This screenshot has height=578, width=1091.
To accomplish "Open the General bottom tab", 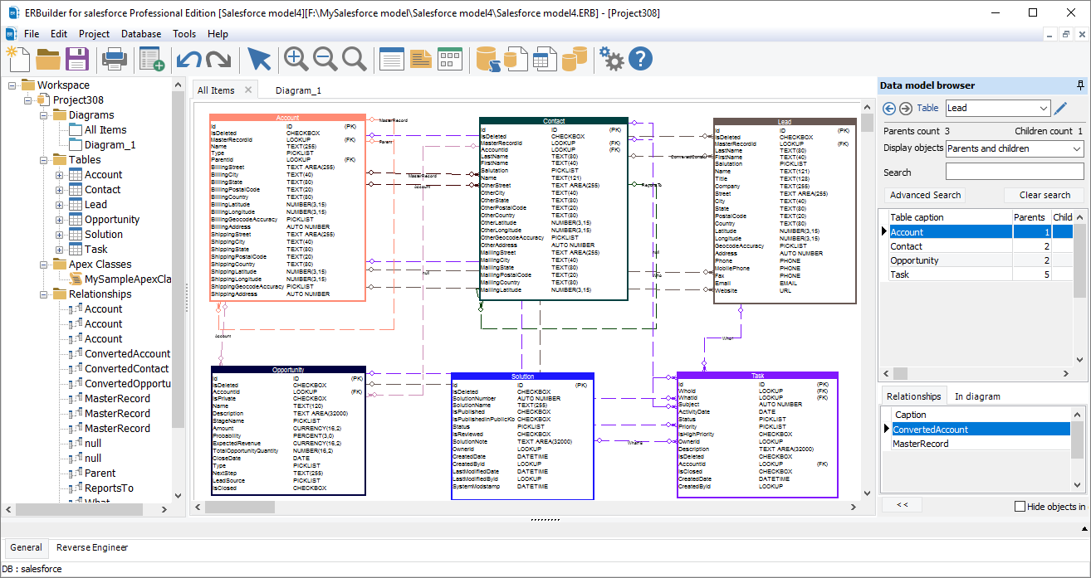I will pos(26,547).
